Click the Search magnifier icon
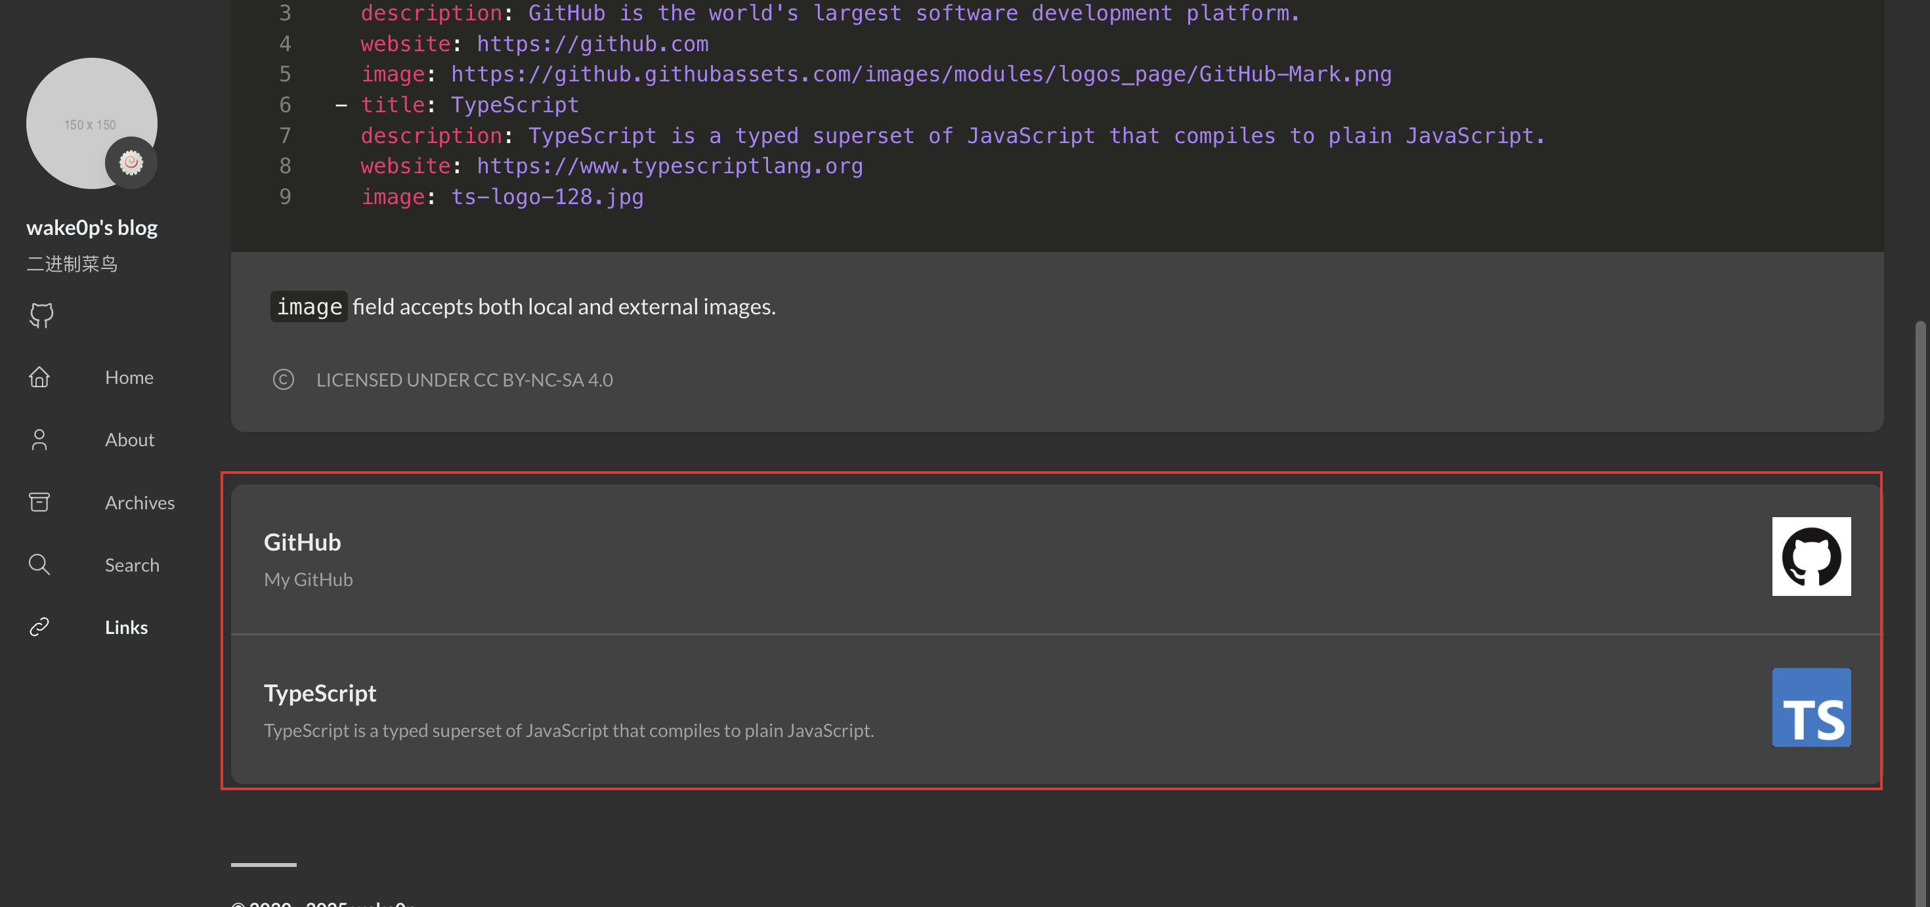The width and height of the screenshot is (1930, 907). (39, 564)
